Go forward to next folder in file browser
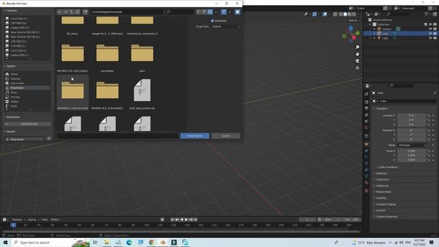The height and width of the screenshot is (247, 439). [x=66, y=12]
